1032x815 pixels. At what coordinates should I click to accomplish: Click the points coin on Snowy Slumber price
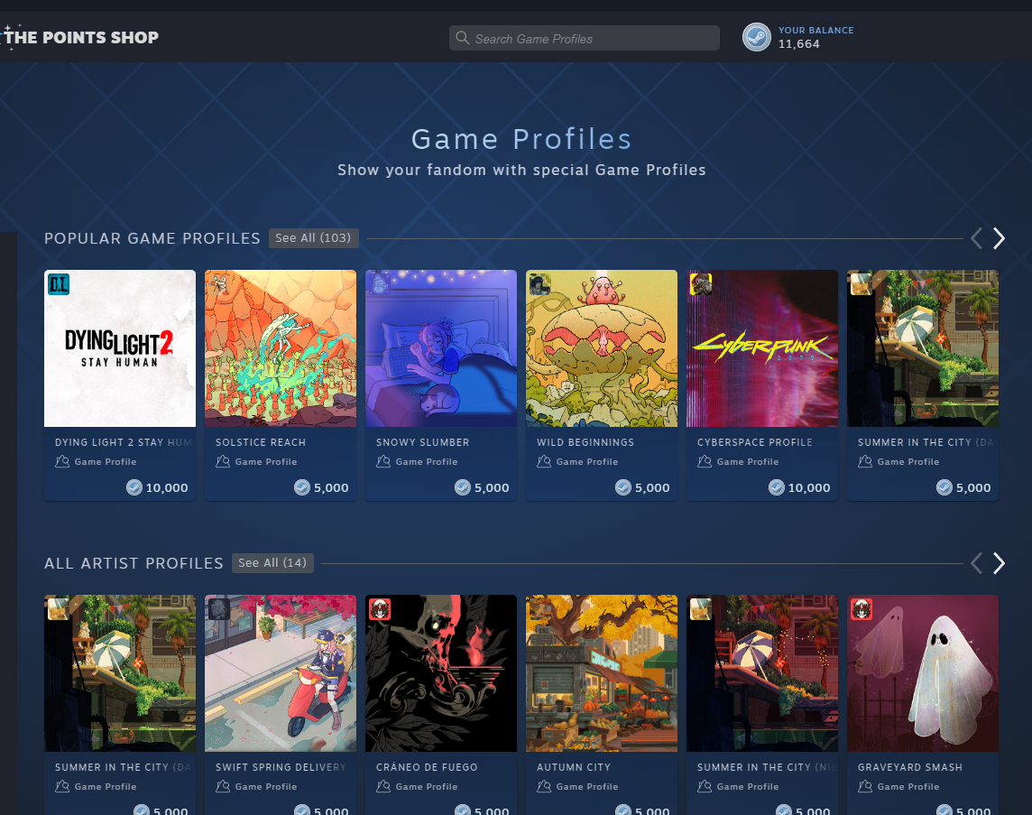(x=463, y=487)
